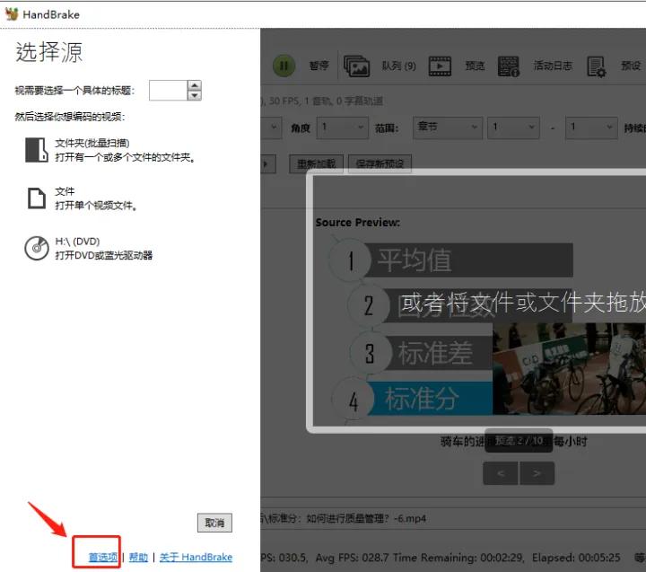Select 打开单个视频文件 file option text
This screenshot has width=646, height=572.
click(96, 206)
